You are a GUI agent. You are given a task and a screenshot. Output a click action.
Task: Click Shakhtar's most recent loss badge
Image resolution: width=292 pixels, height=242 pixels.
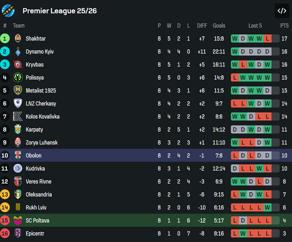[x=267, y=39]
